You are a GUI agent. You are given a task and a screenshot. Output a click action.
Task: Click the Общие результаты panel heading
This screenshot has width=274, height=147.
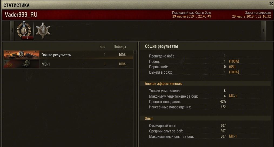click(162, 46)
